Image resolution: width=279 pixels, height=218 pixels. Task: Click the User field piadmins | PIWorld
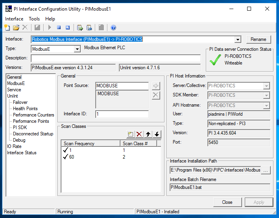pyautogui.click(x=239, y=114)
